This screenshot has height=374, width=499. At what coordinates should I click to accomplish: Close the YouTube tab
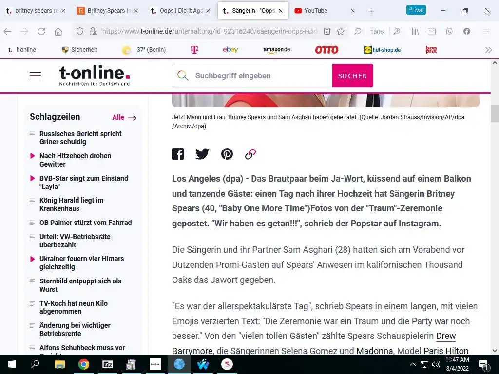353,11
